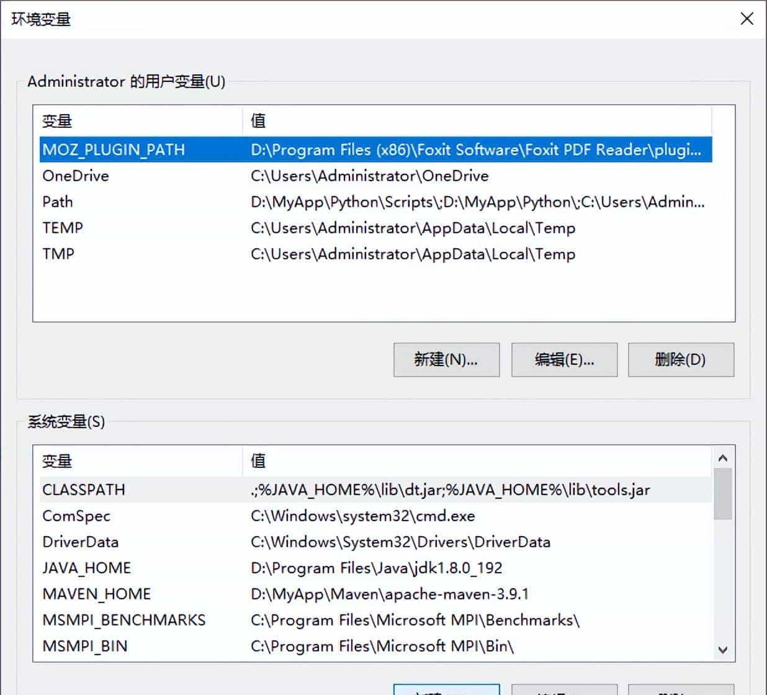
Task: Select the MSMPI_BIN system variable
Action: click(375, 646)
